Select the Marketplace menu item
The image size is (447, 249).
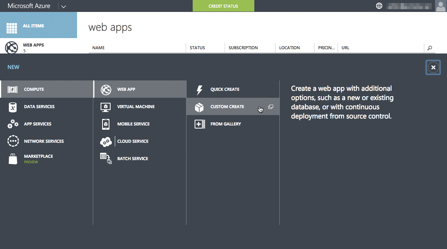click(47, 159)
